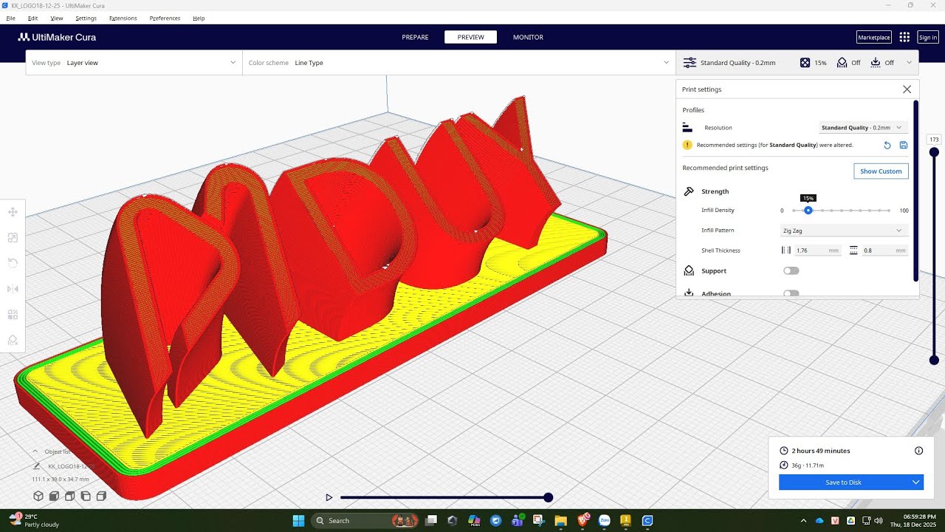Open the View menu
The height and width of the screenshot is (532, 945).
point(57,18)
